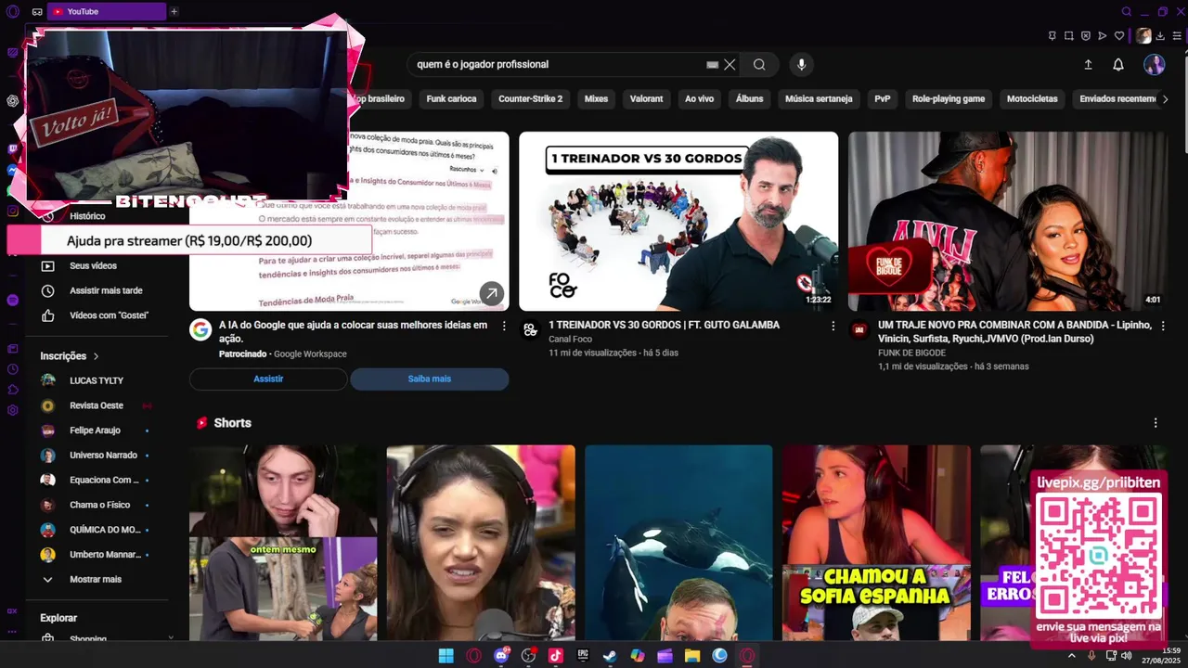Open LUCAS TYLTY subscription channel
This screenshot has width=1188, height=668.
click(97, 380)
